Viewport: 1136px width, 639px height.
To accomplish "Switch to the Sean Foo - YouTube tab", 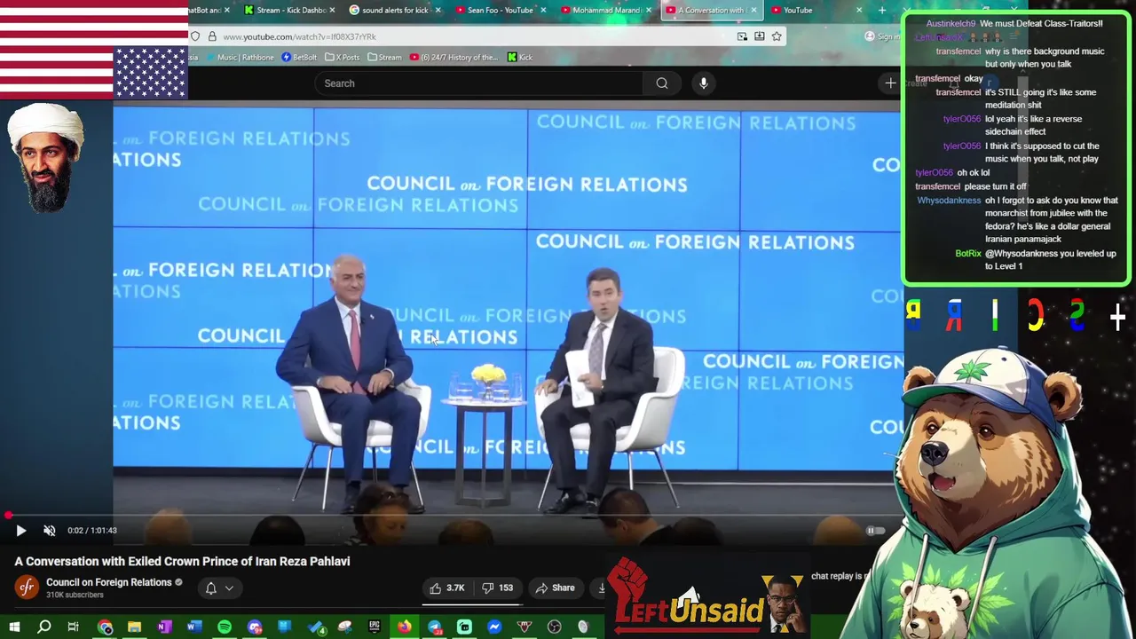I will 500,11.
